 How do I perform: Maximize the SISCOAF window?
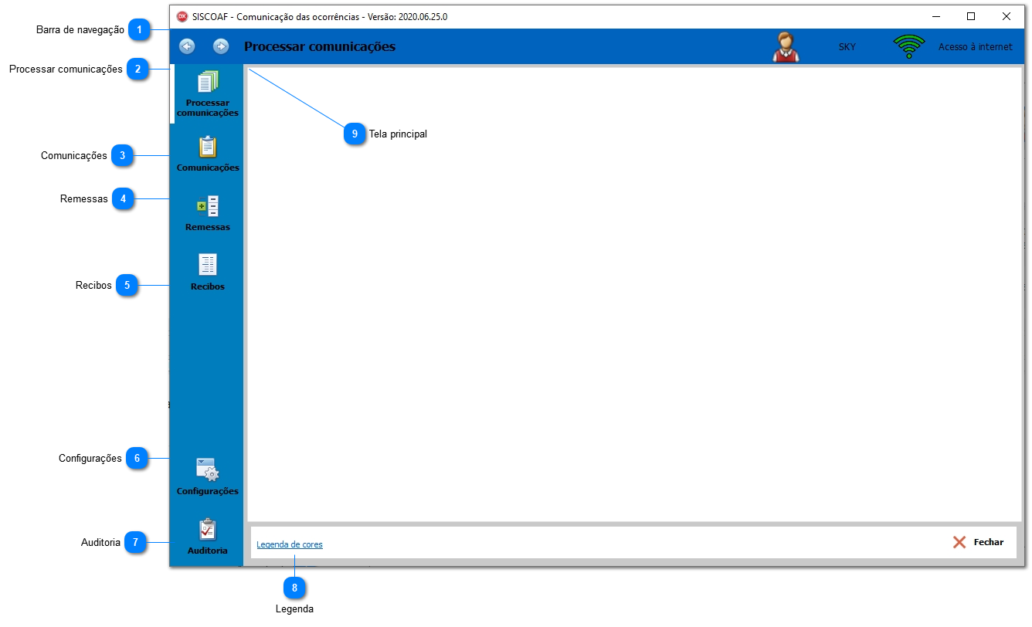971,16
